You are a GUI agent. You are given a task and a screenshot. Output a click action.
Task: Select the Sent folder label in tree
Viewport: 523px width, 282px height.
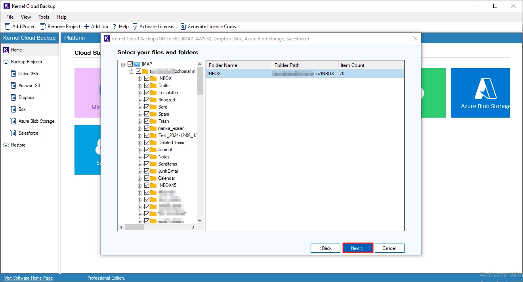162,107
